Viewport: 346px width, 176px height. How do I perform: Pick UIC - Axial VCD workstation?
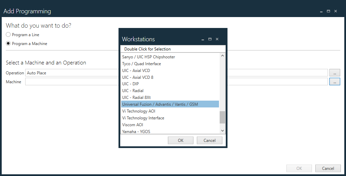(x=136, y=70)
